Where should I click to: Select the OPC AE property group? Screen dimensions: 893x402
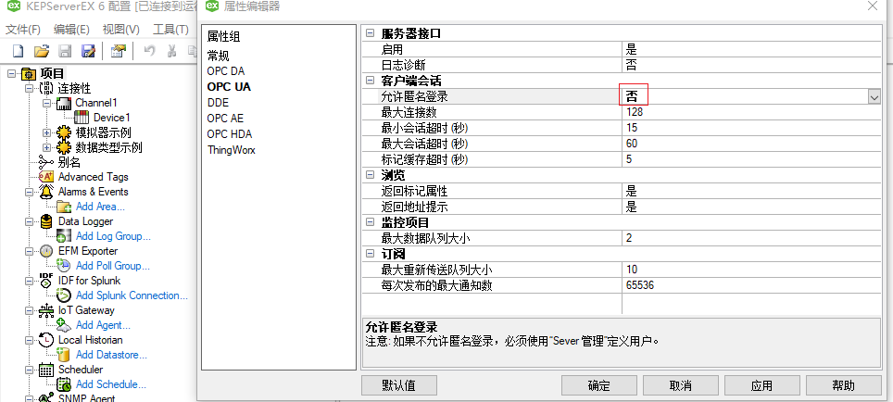coord(225,119)
